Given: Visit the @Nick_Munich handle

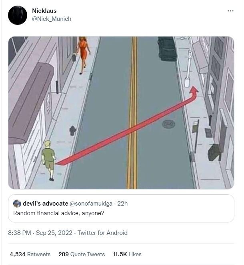Looking at the screenshot, I should coord(52,19).
